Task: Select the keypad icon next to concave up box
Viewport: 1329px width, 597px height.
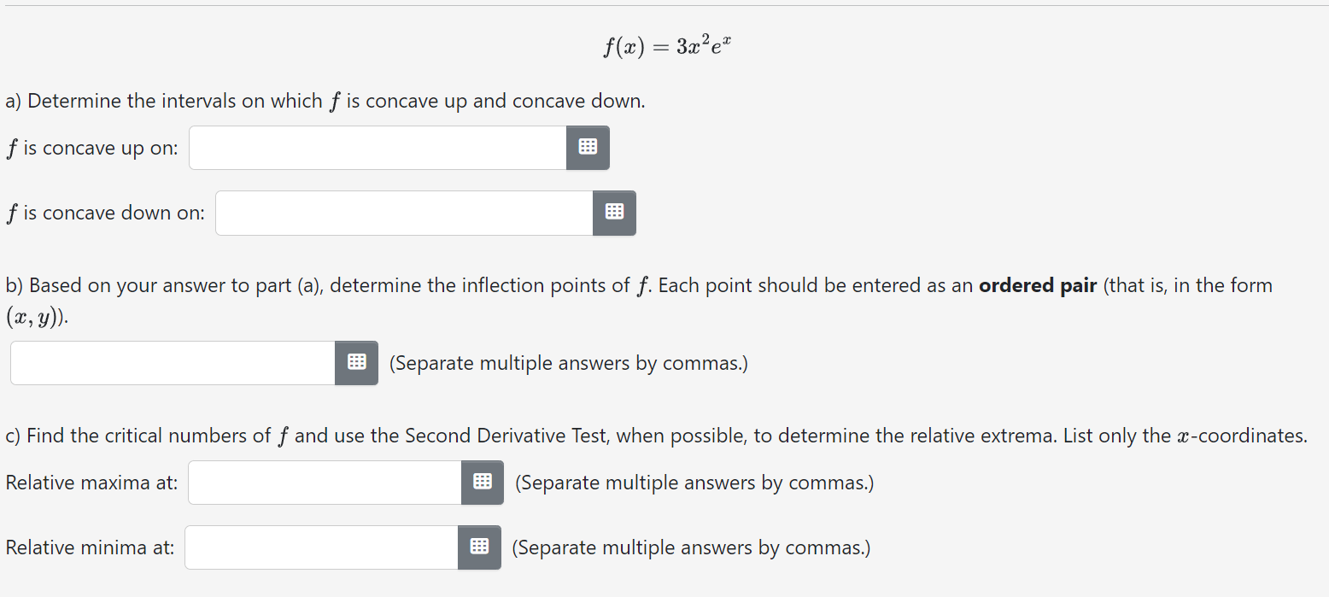Action: pyautogui.click(x=587, y=147)
